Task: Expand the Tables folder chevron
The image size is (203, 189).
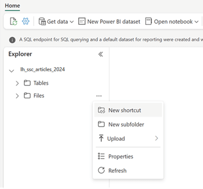Action: [x=17, y=83]
